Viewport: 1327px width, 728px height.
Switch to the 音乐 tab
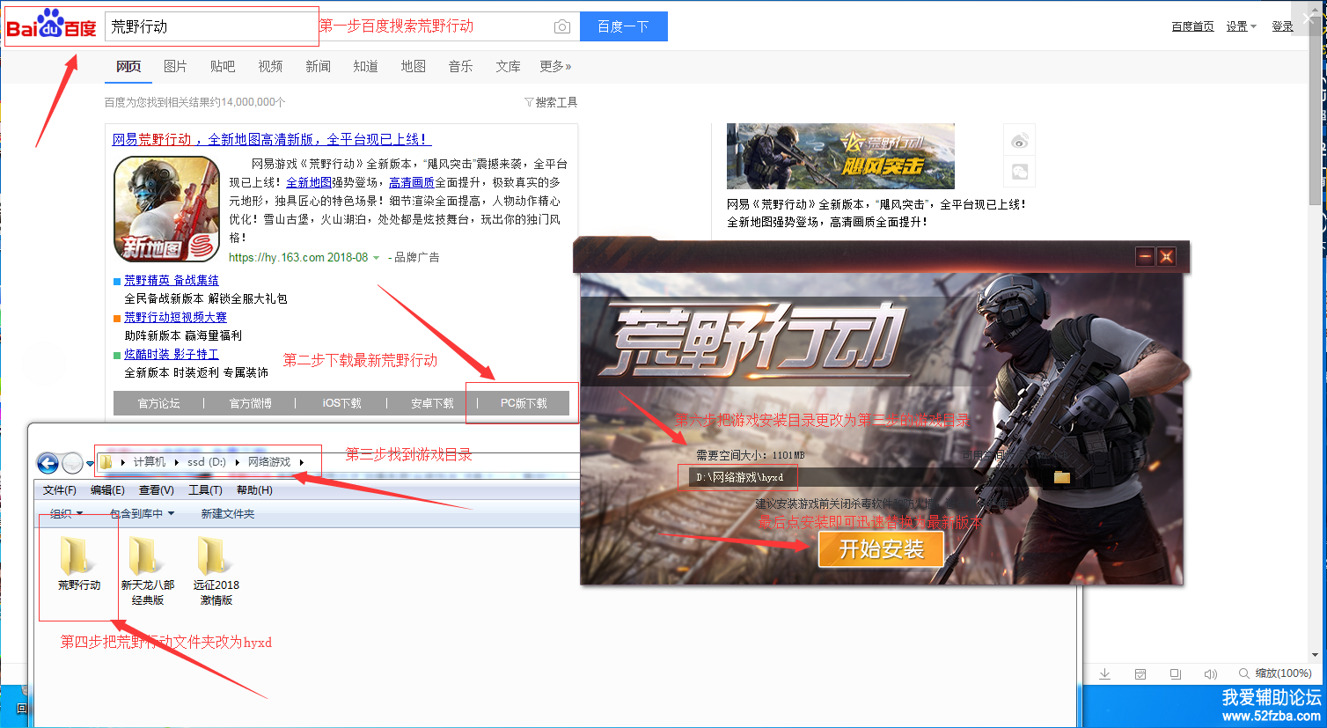click(x=460, y=66)
